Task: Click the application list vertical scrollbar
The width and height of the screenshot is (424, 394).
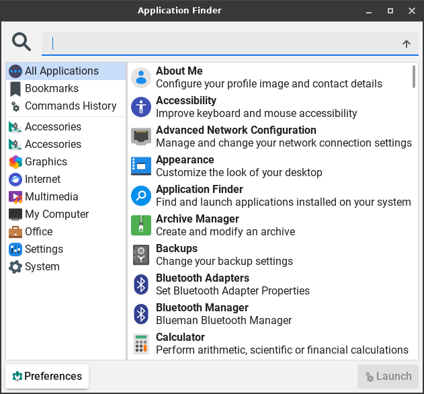Action: 414,77
